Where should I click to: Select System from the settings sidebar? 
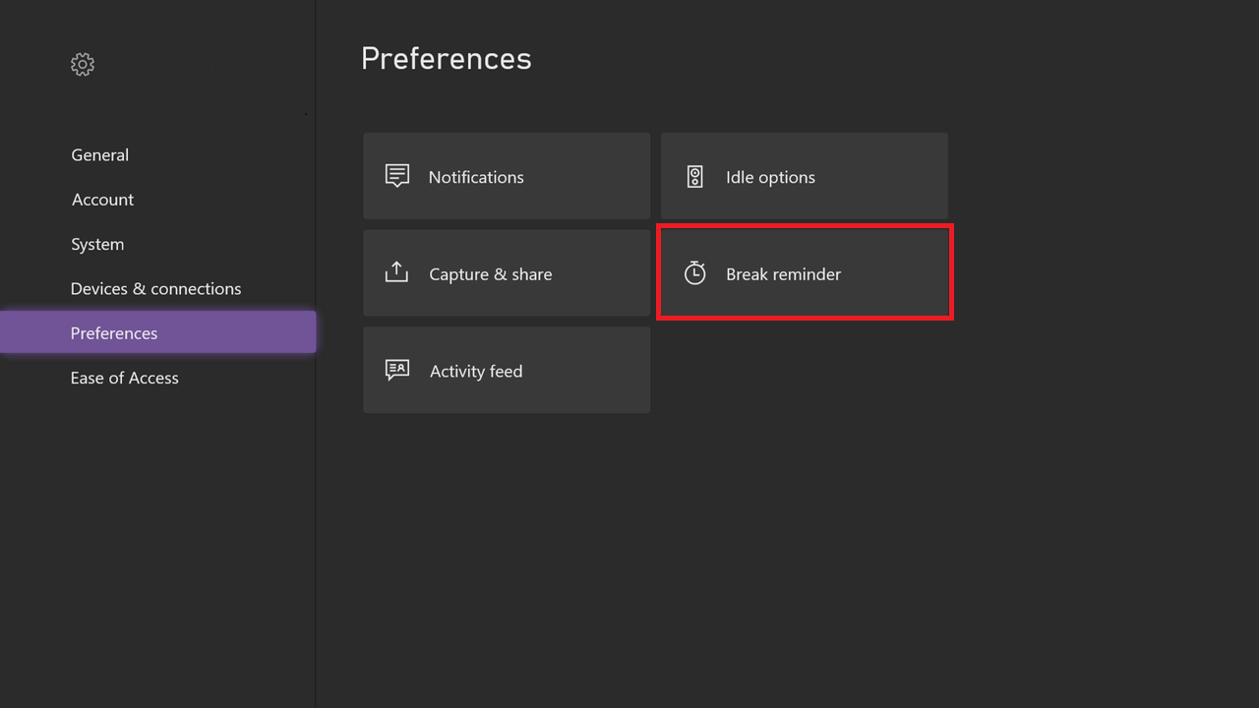(x=97, y=245)
